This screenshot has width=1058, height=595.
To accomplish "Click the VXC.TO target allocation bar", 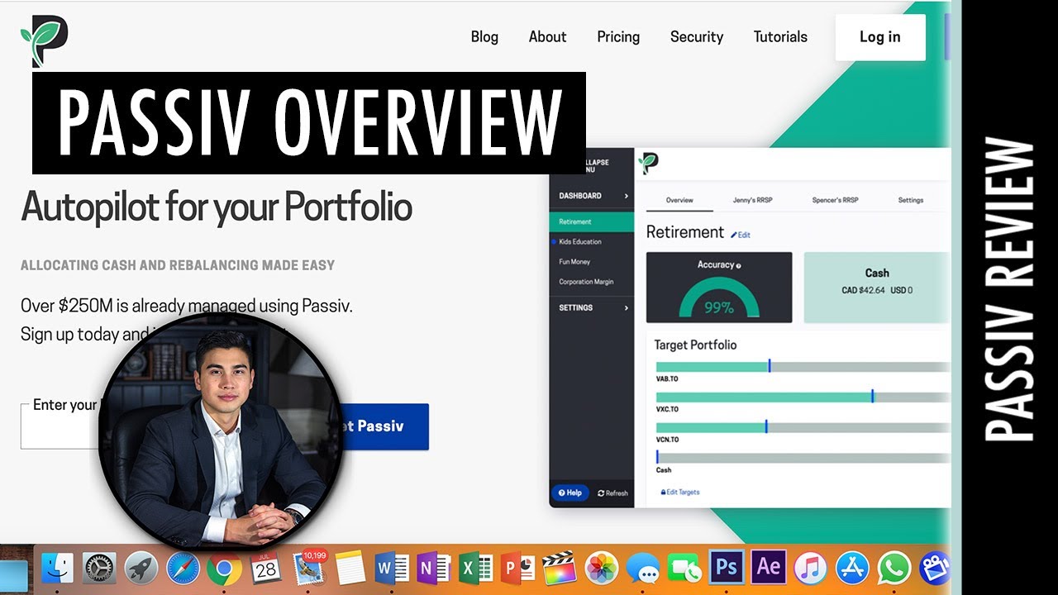I will [803, 397].
